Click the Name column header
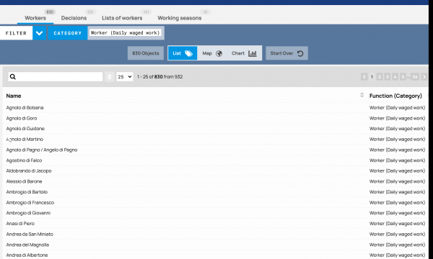 (x=14, y=96)
